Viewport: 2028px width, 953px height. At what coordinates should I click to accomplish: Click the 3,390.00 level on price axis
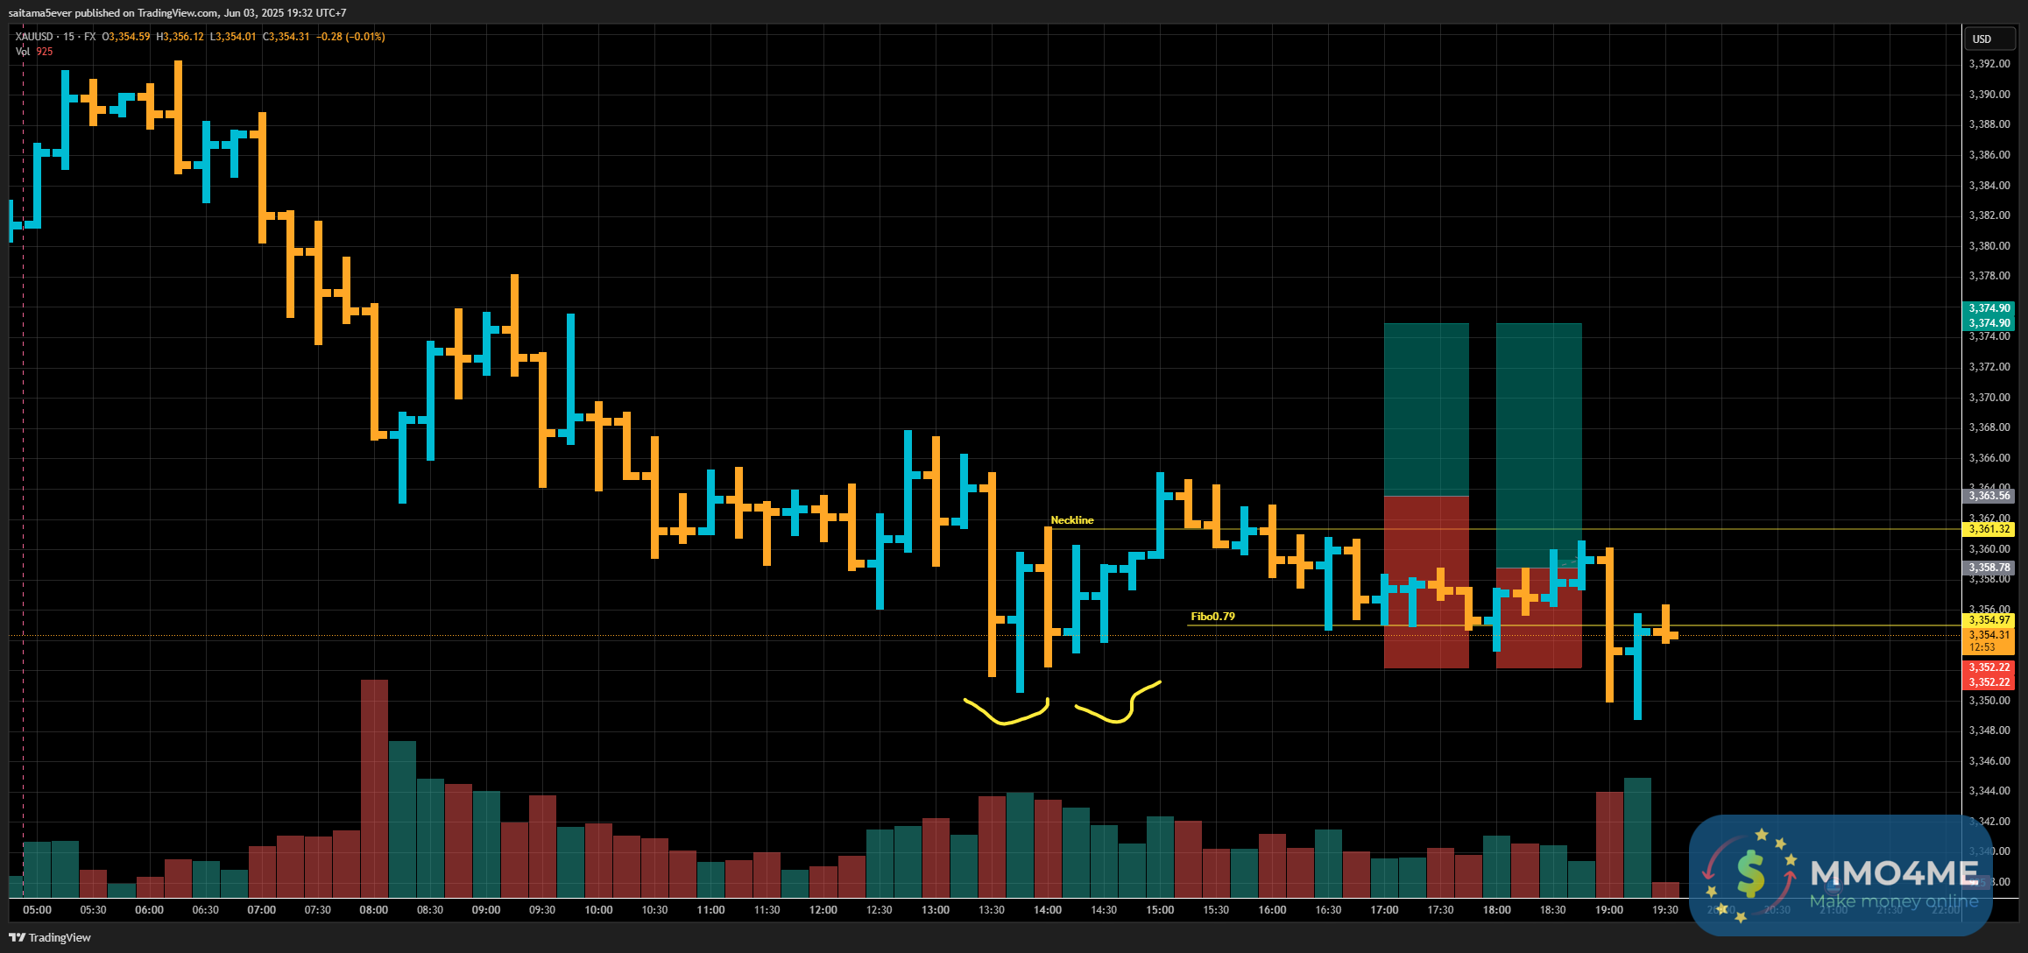click(1989, 95)
